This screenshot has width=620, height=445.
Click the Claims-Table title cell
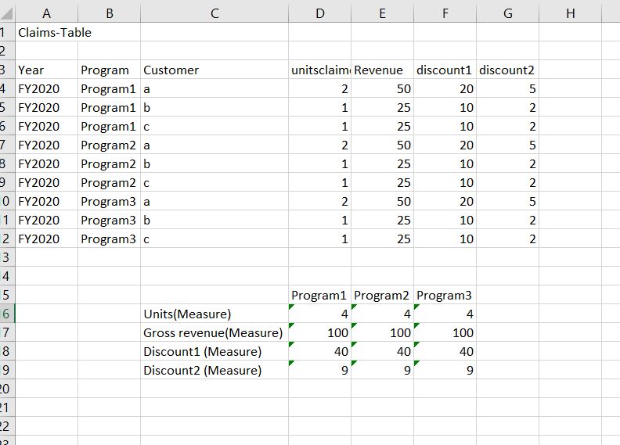tap(47, 32)
